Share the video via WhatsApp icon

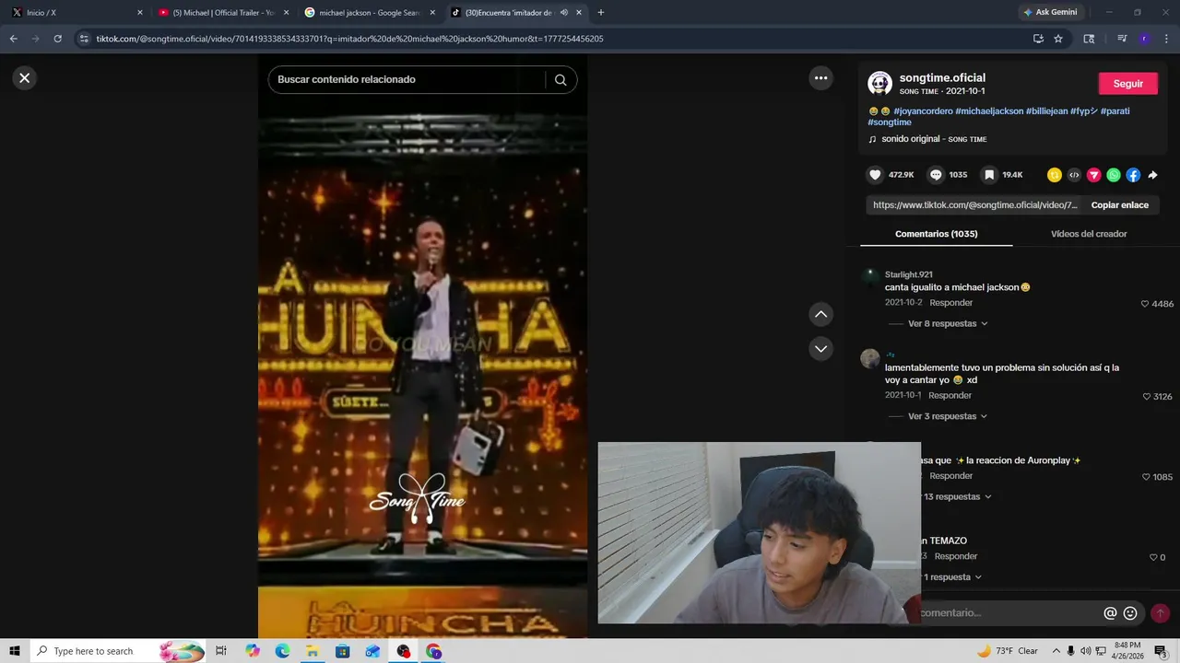click(x=1114, y=175)
